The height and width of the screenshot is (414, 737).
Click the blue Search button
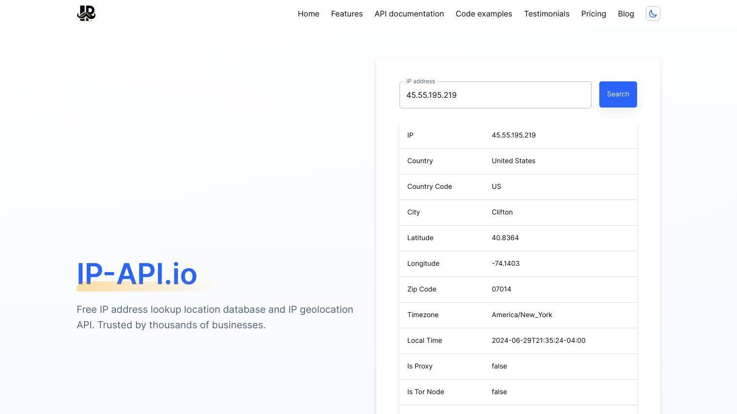coord(618,94)
